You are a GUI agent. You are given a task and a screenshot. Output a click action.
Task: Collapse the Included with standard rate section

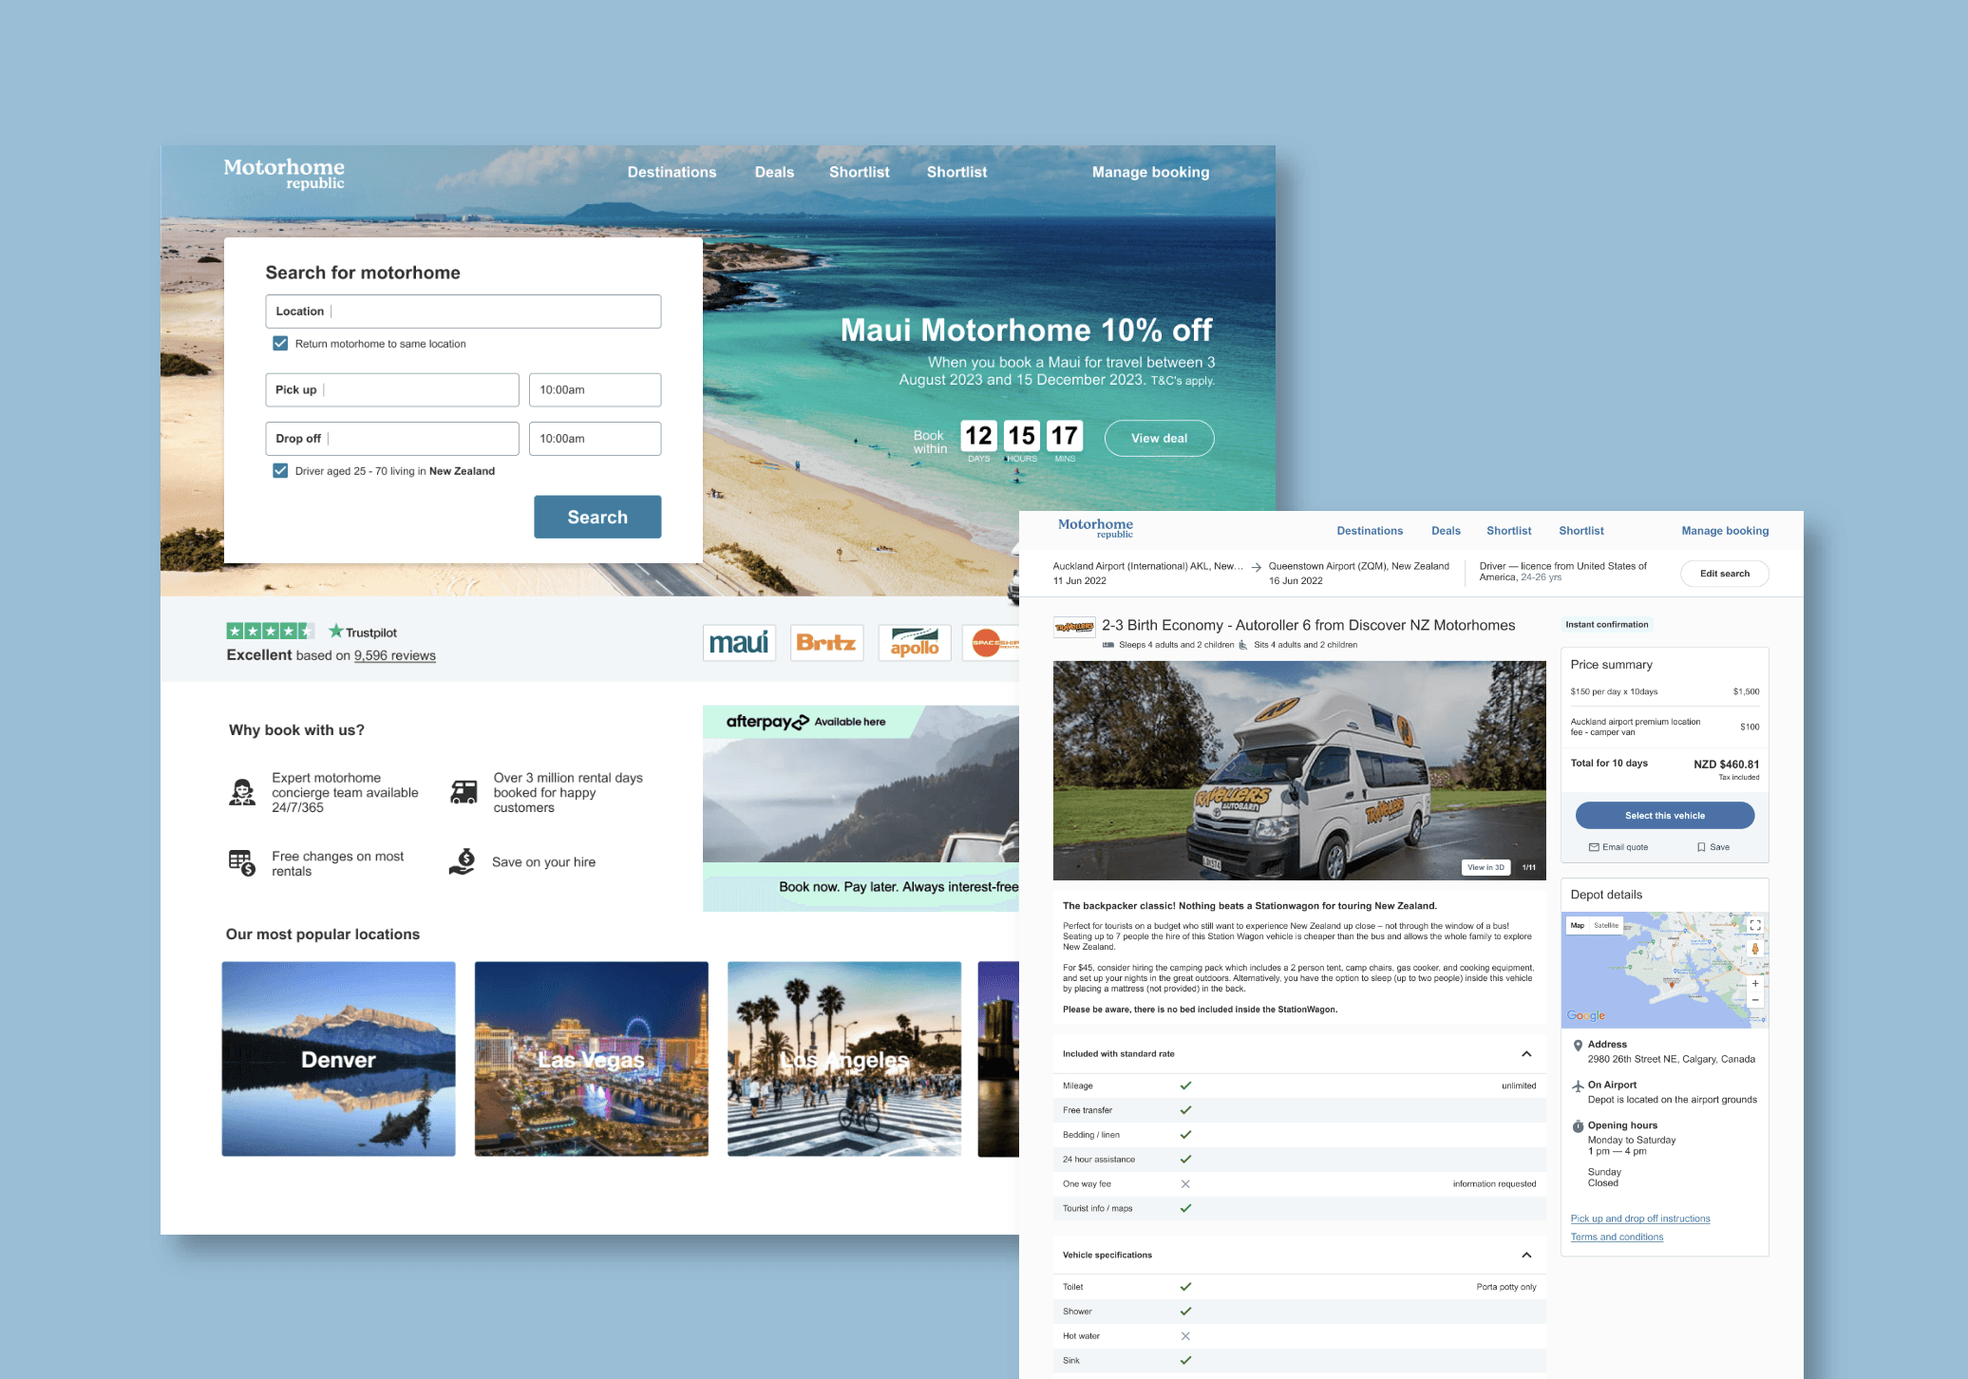pyautogui.click(x=1526, y=1054)
